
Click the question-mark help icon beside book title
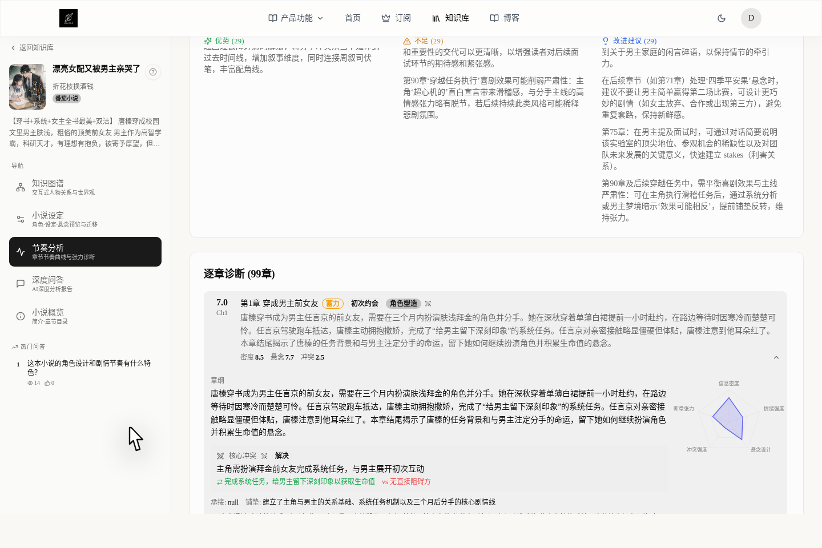(x=152, y=72)
